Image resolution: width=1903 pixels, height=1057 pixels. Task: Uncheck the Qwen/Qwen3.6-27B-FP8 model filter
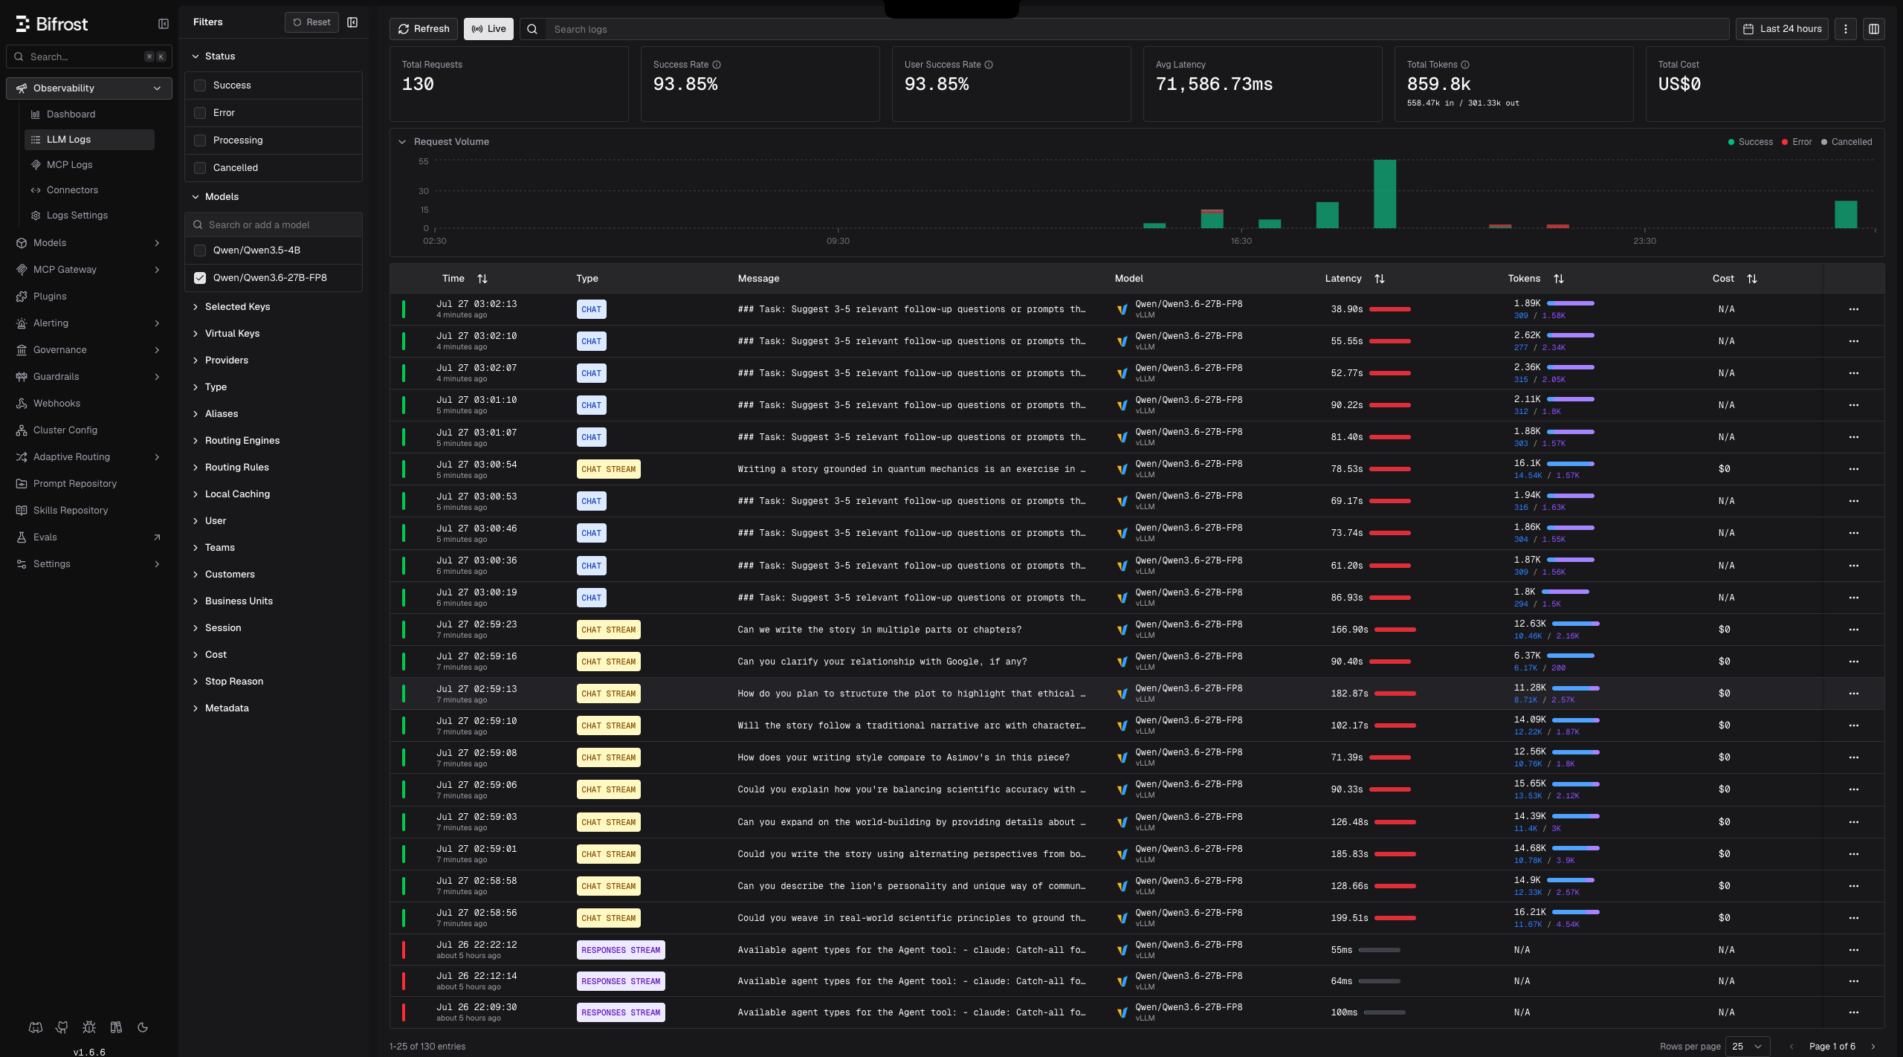200,278
